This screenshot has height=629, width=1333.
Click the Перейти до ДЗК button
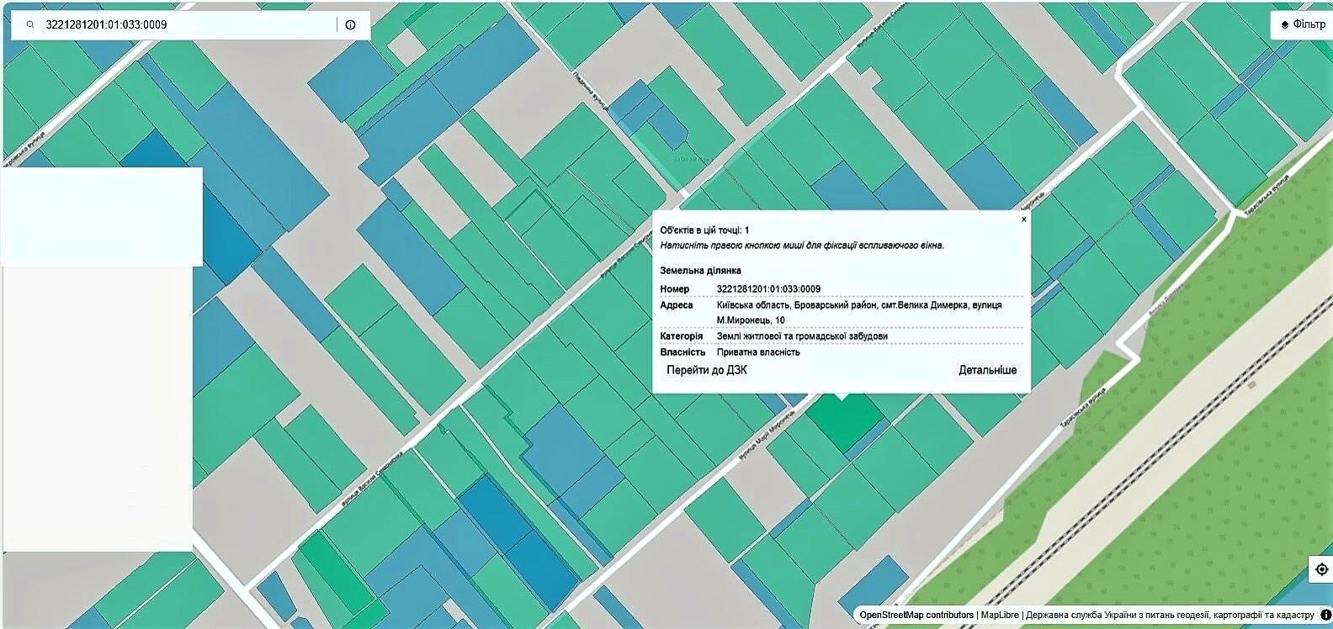707,370
